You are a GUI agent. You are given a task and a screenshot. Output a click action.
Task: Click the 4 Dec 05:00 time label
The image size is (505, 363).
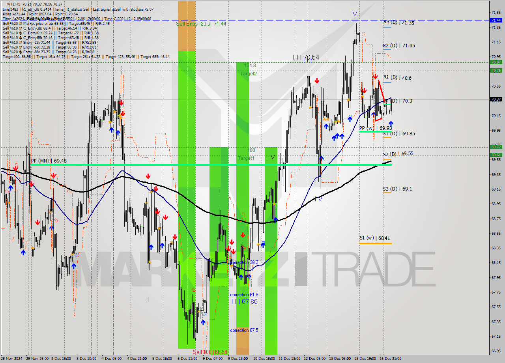[111, 359]
